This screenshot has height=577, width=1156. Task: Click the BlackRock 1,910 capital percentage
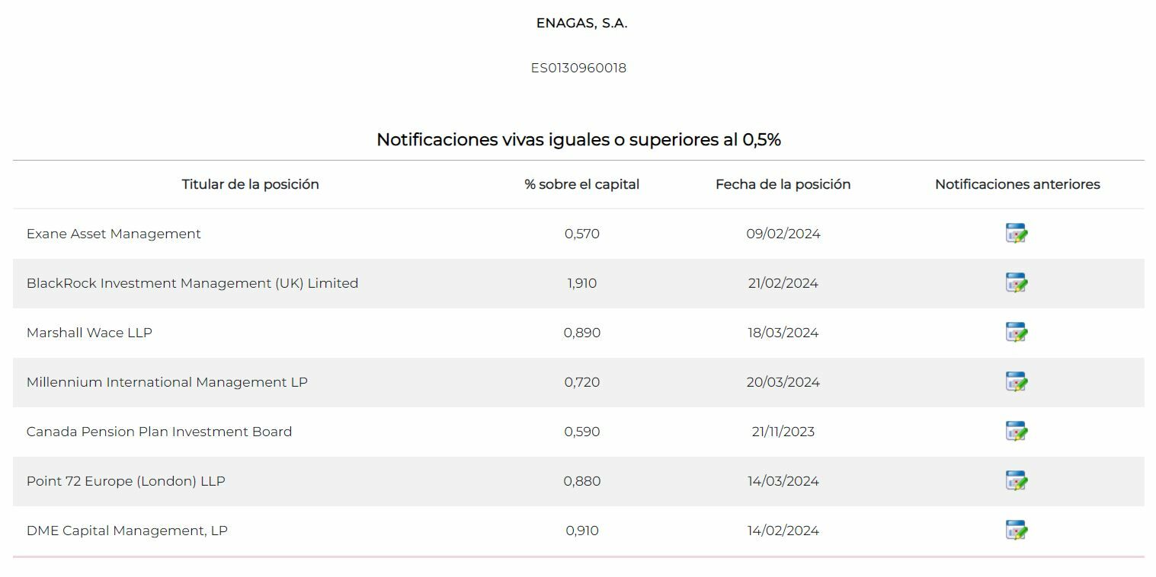point(581,283)
